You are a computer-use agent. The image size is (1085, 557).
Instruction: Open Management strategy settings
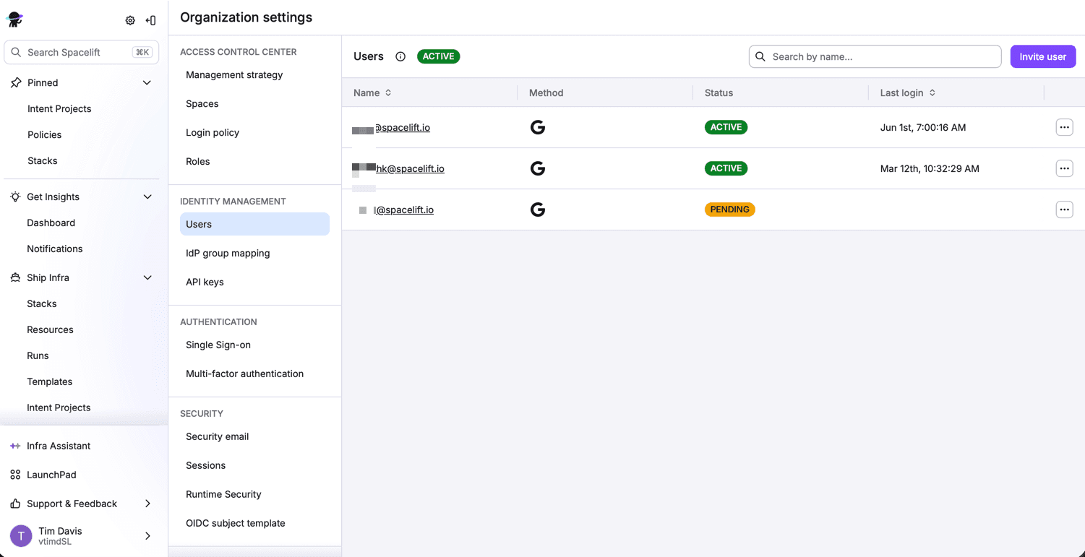pos(234,74)
